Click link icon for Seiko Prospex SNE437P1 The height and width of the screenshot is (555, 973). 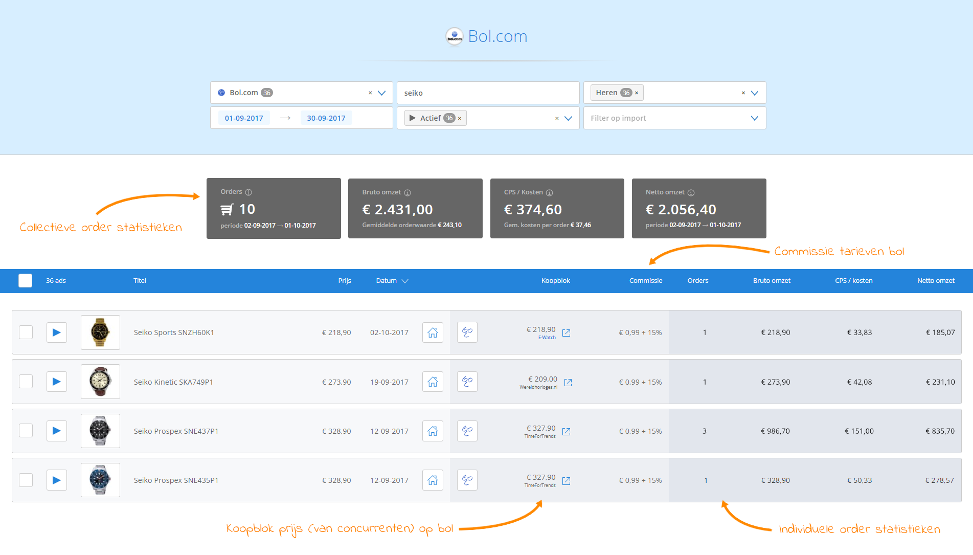point(467,431)
